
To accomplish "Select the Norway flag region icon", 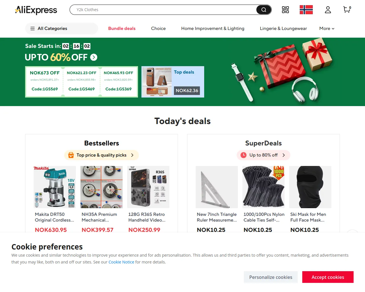I will point(306,10).
